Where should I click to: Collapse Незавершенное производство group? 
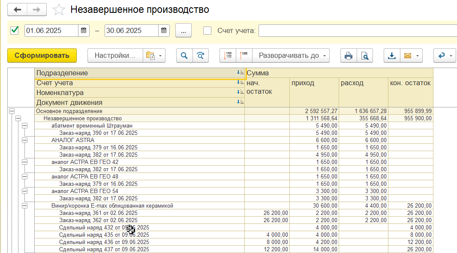pos(18,118)
